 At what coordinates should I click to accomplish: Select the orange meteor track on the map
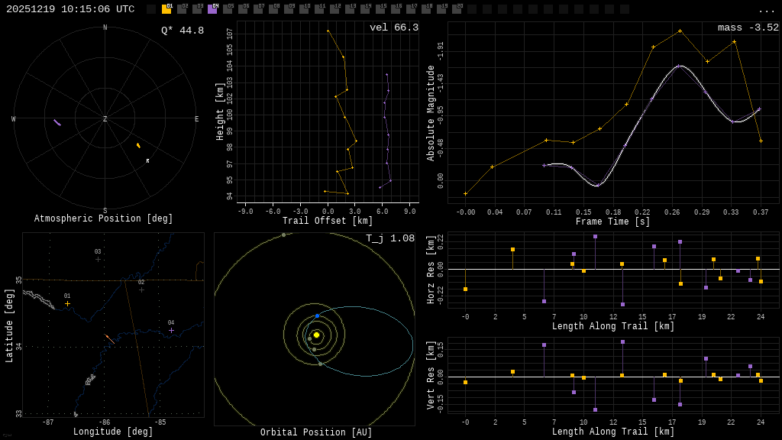[110, 338]
